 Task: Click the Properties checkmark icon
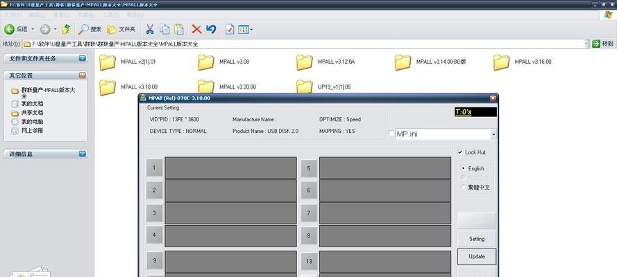230,29
